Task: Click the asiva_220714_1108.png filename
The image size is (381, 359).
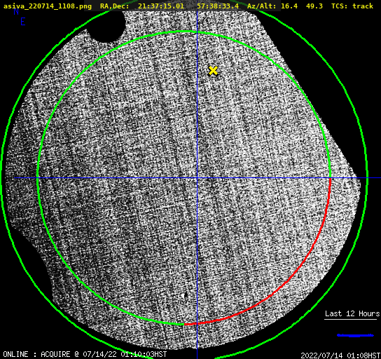Action: [48, 6]
